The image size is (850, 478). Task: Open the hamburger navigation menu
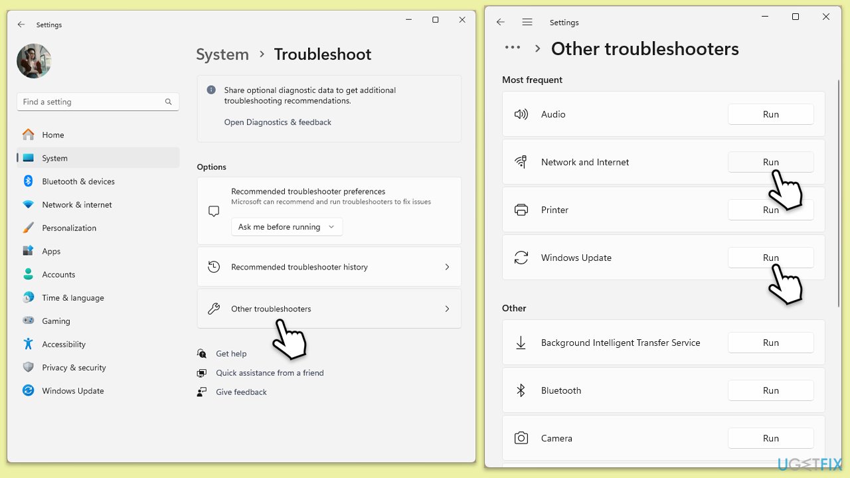click(527, 22)
